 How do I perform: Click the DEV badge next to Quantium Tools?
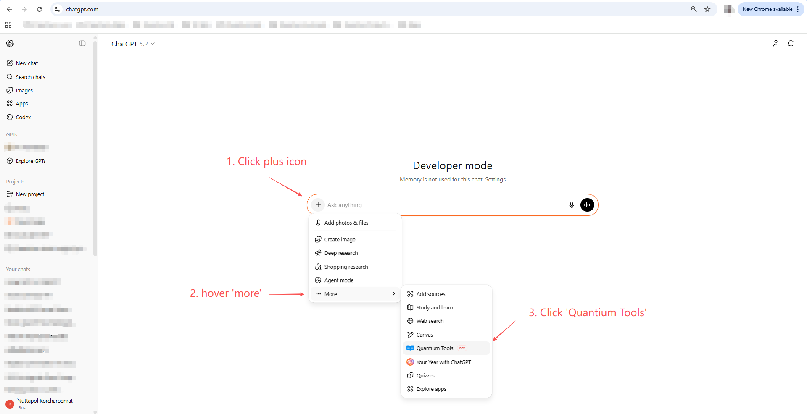coord(462,348)
